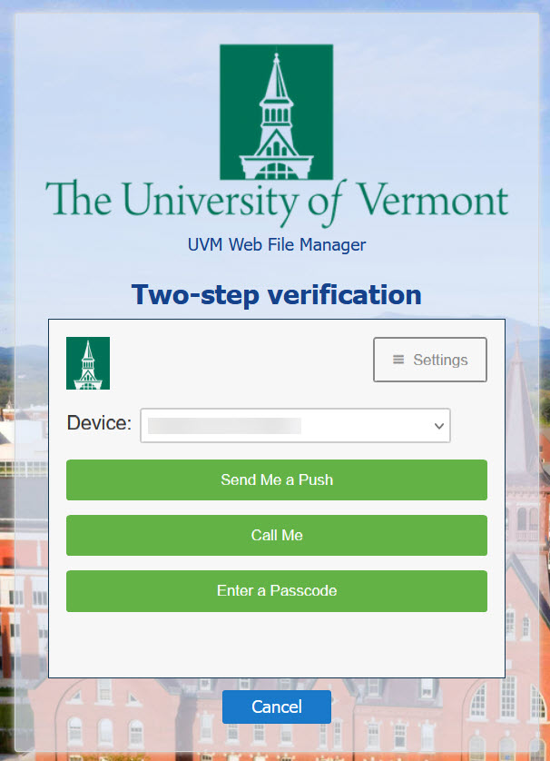Screen dimensions: 550x761
Task: Click the blurred device name in dropdown
Action: pyautogui.click(x=224, y=426)
